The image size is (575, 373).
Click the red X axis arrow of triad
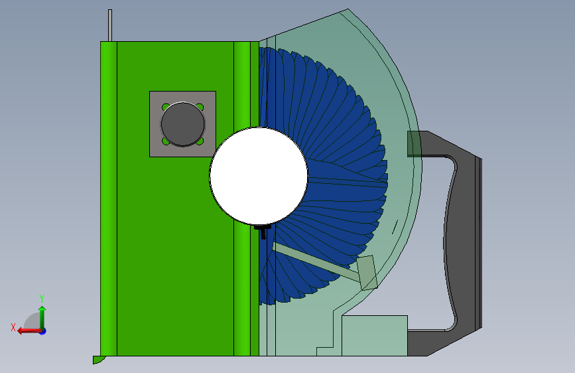coord(29,331)
